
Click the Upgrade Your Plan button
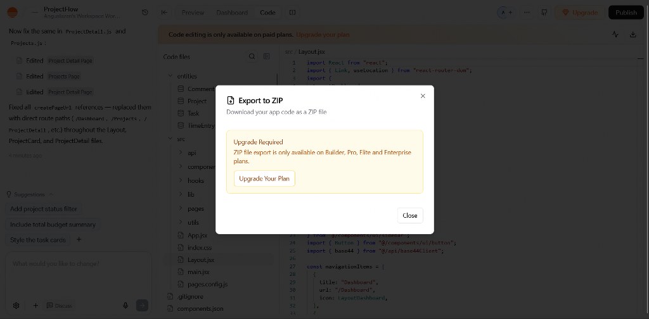click(x=264, y=178)
